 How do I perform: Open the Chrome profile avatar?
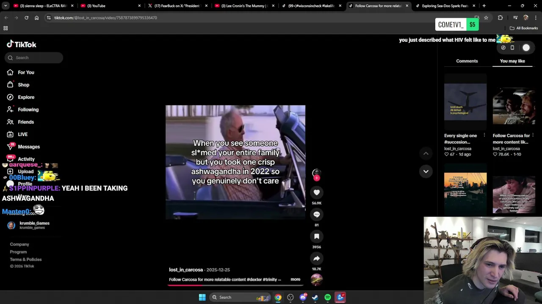coord(526,18)
